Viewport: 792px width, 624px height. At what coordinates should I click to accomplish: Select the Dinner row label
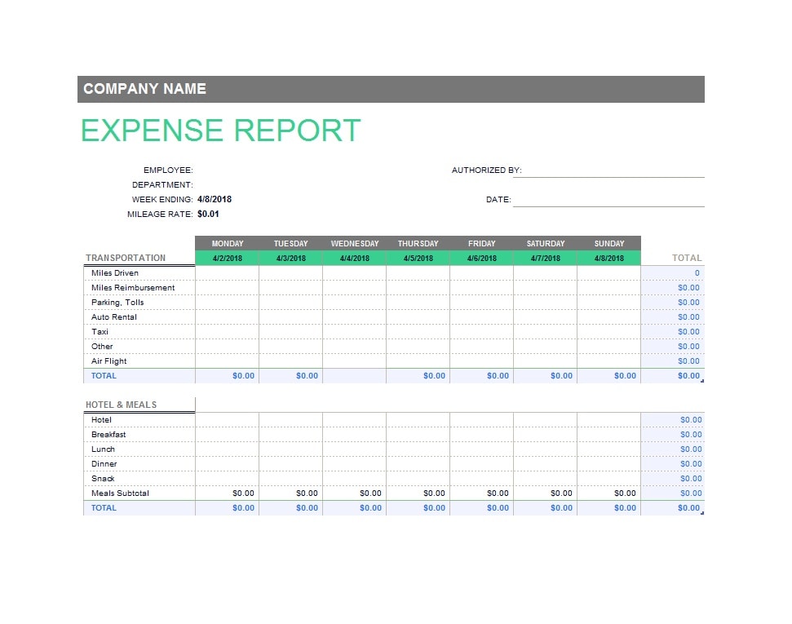pyautogui.click(x=104, y=464)
